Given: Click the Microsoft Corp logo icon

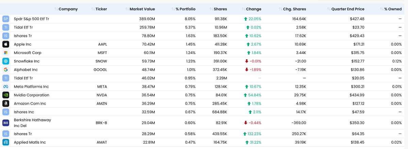Looking at the screenshot, I should (5, 53).
